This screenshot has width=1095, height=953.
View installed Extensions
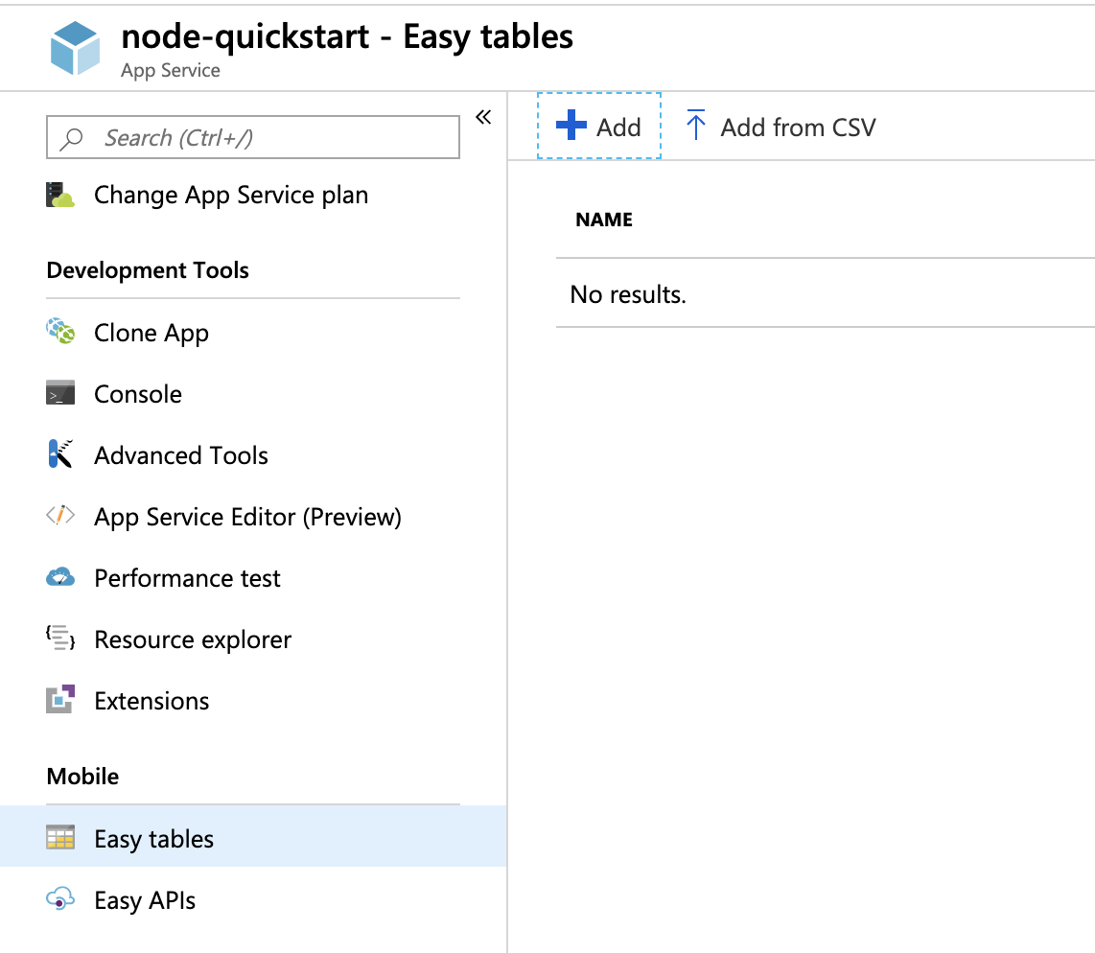click(x=151, y=700)
